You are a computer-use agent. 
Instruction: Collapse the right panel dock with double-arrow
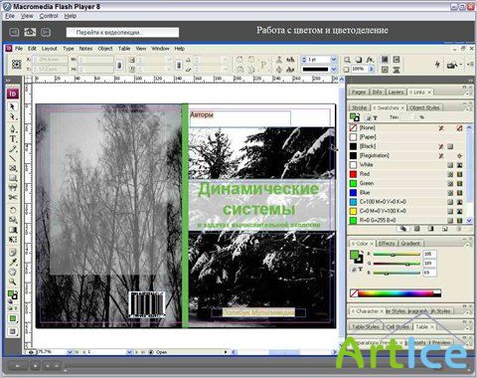click(471, 81)
